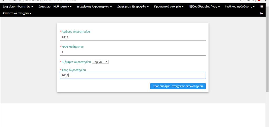Expand Διαχείριση Μαθημάτων menu
Viewport: 269px width, 127px height.
click(x=55, y=7)
